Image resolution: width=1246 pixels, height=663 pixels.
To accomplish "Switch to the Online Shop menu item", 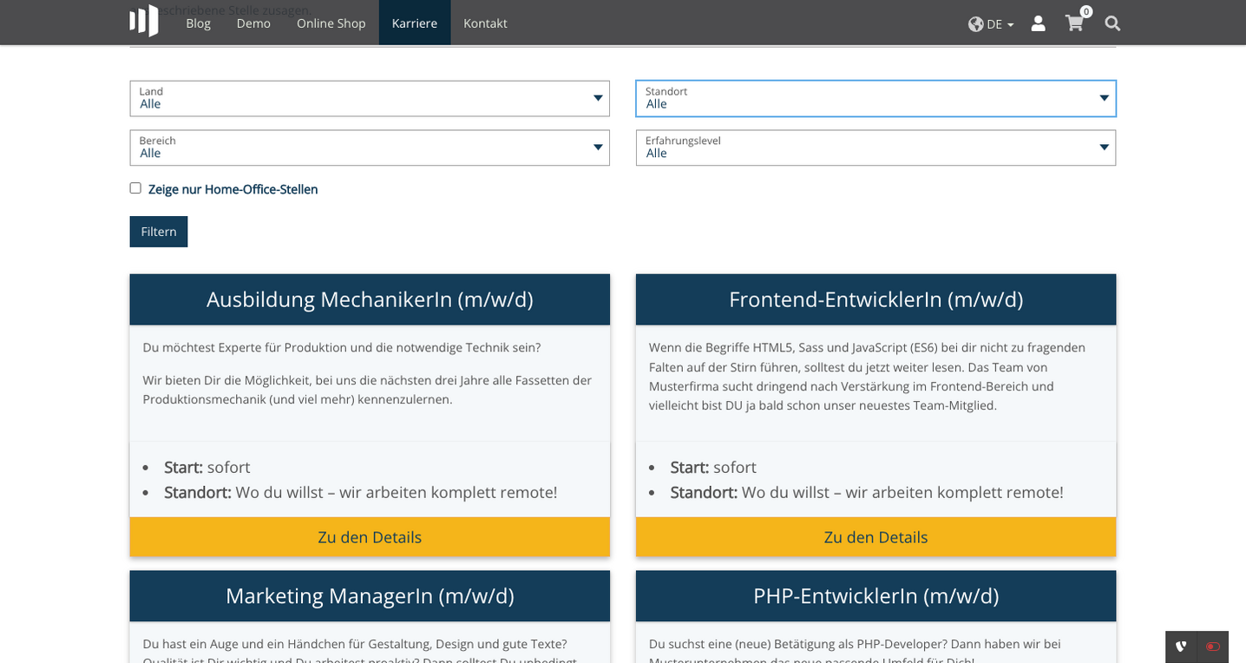I will point(331,23).
